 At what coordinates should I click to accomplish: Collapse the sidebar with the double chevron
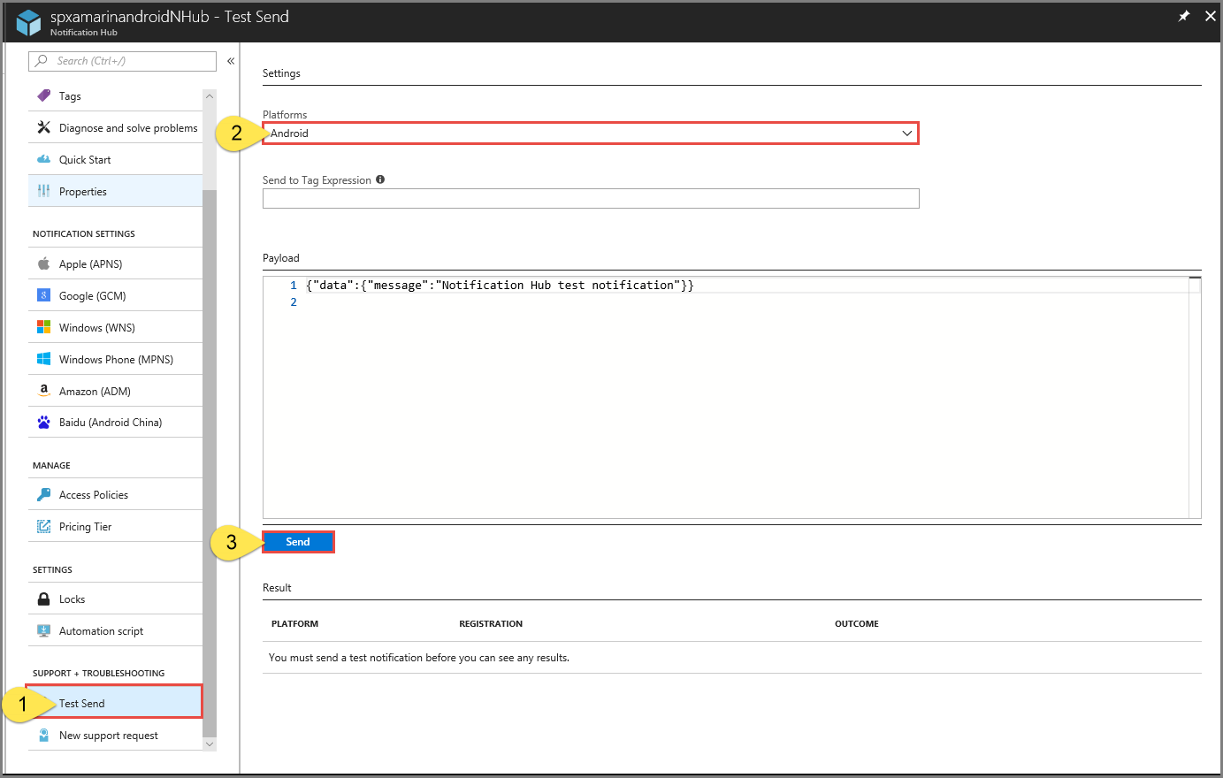(x=230, y=61)
